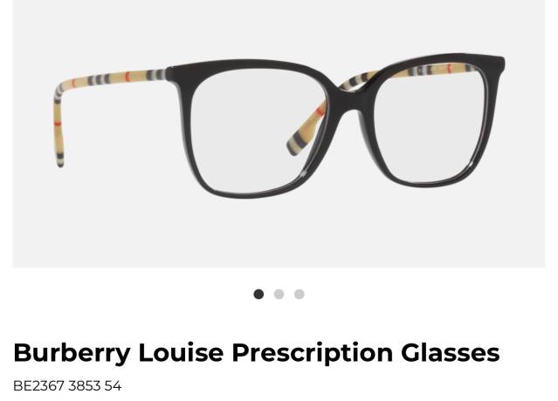Select the BE2367 model code
Viewport: 558px width, 401px height.
coord(38,386)
